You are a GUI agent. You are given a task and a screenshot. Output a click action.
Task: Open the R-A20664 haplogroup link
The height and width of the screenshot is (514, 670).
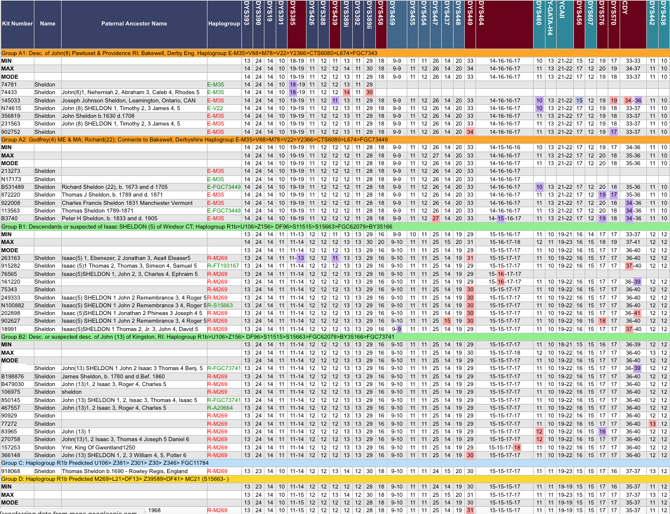tap(220, 408)
